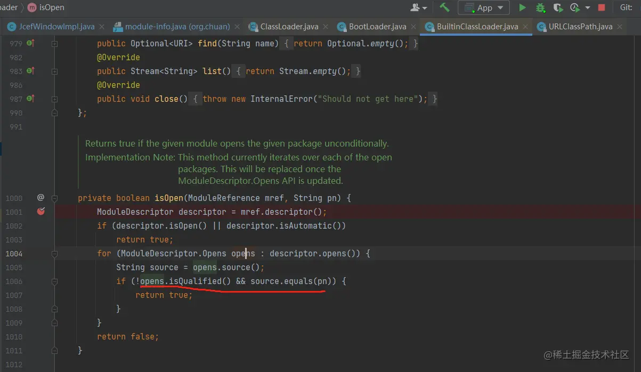Click line number 1012 in the gutter
Screen dimensions: 641x372
tap(14, 364)
